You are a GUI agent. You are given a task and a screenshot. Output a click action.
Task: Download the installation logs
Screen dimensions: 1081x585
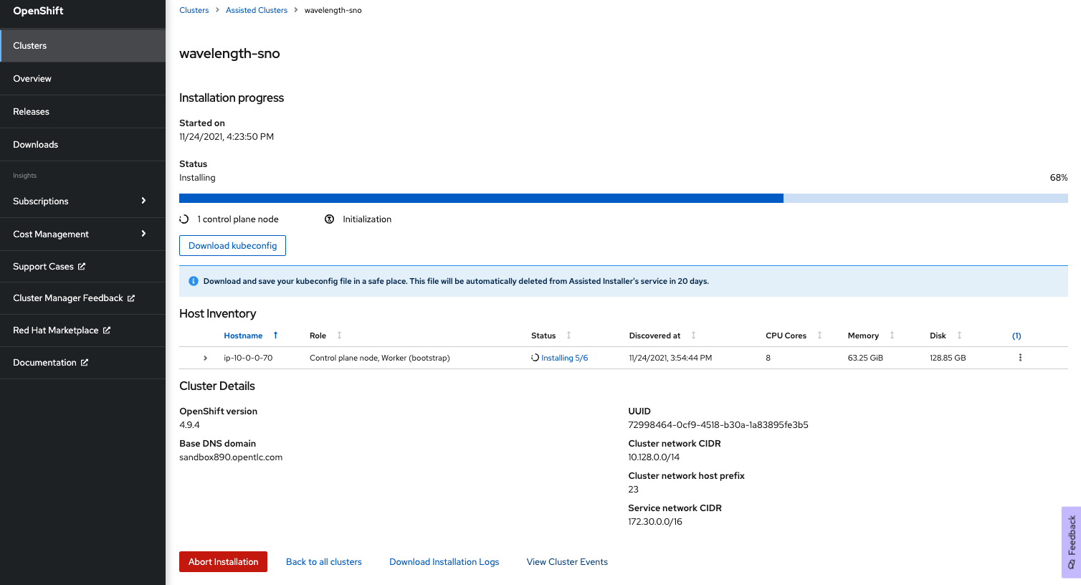click(x=444, y=562)
